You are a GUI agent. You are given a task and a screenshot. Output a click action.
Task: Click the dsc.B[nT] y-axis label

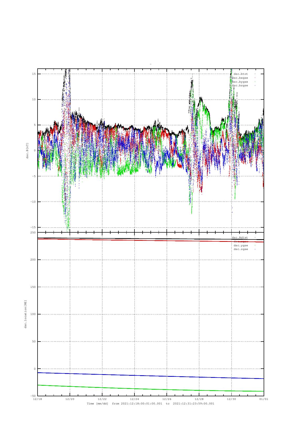click(27, 151)
